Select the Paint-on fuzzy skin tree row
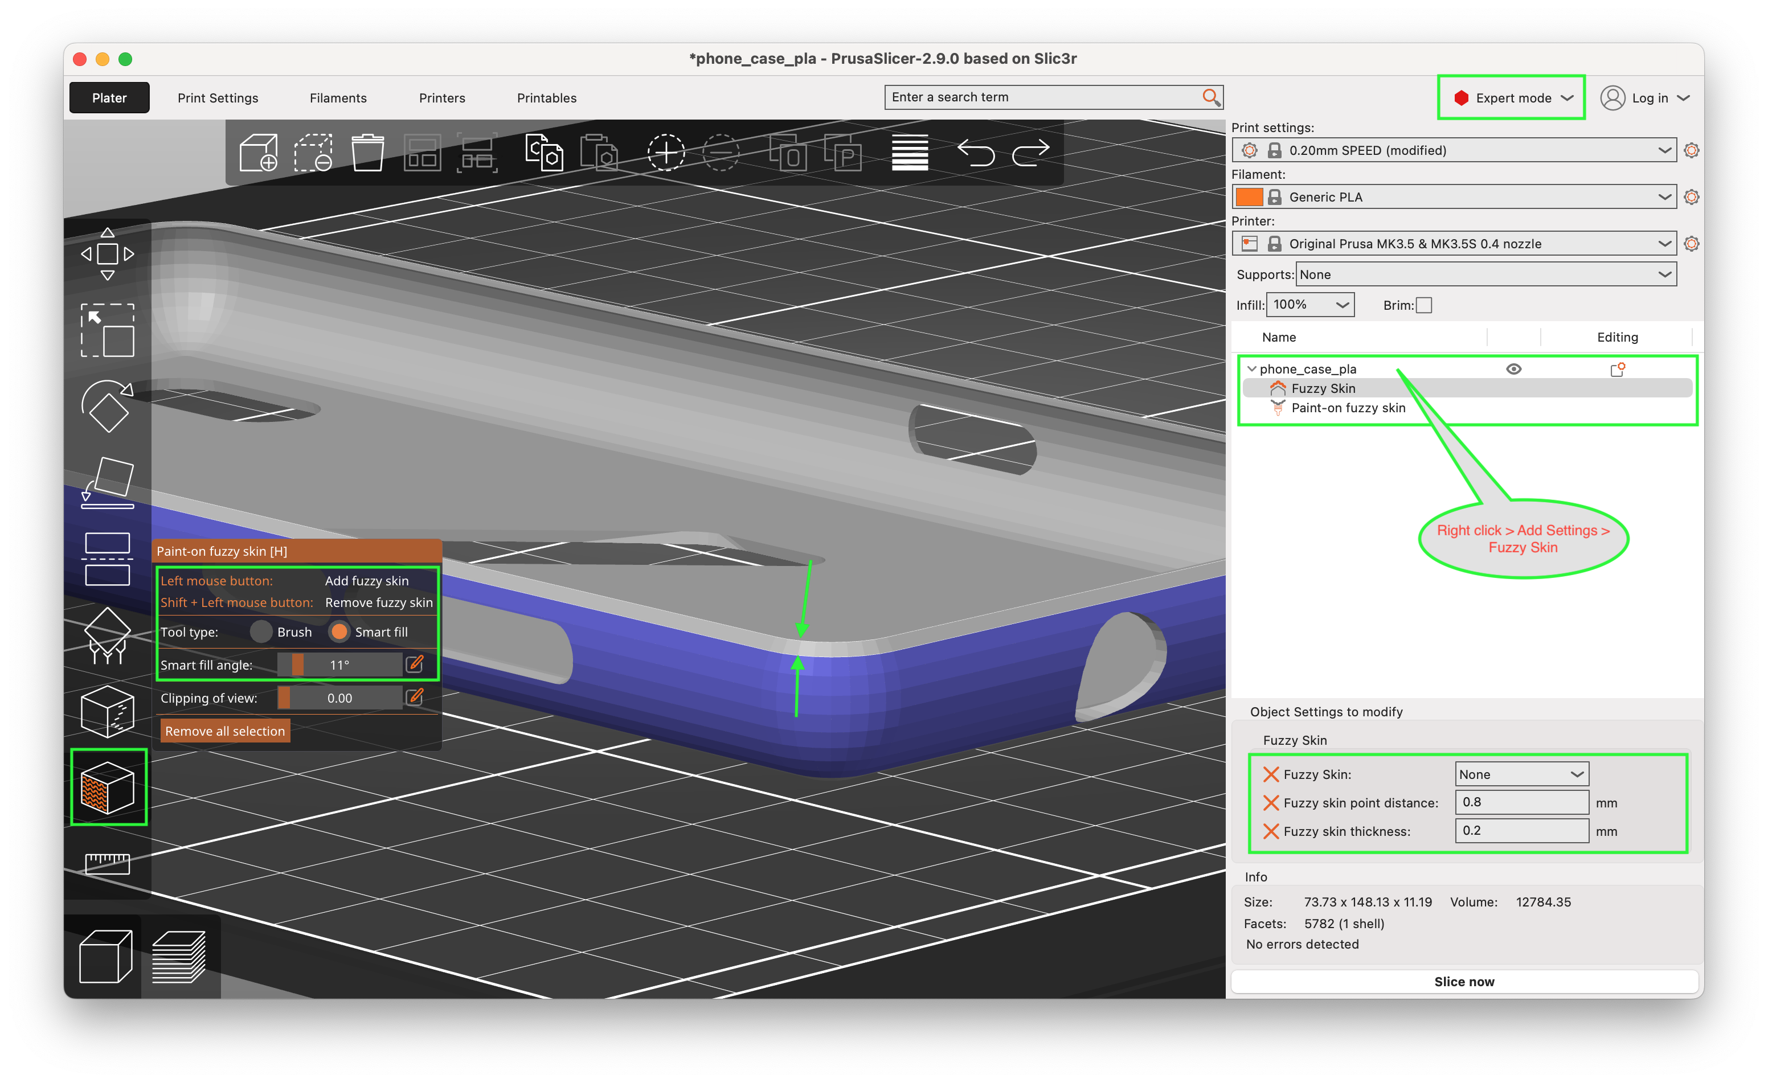The height and width of the screenshot is (1083, 1768). click(1467, 407)
